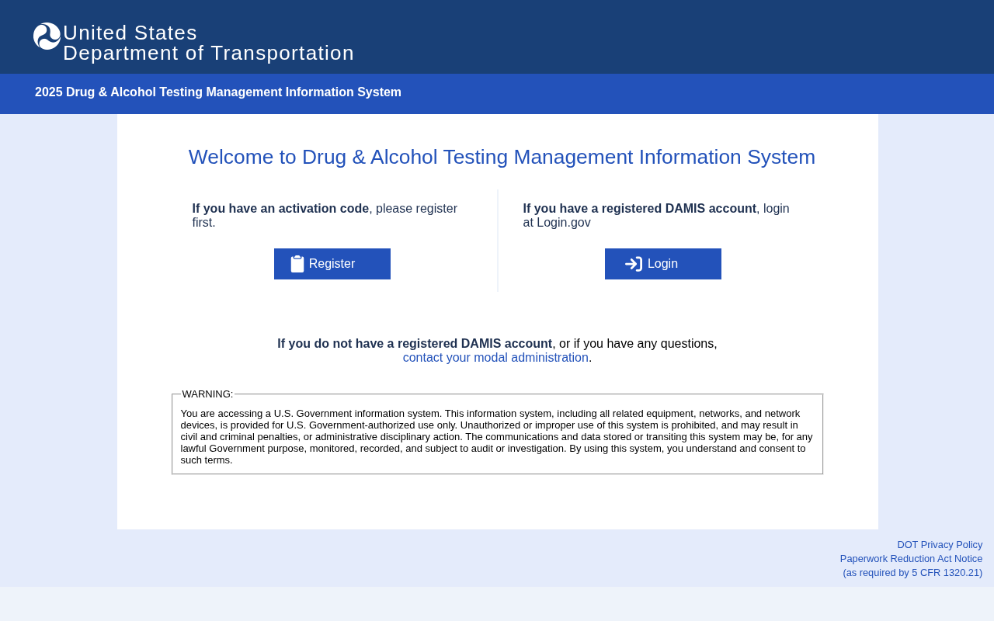
Task: Open the contact your modal administration link
Action: pos(495,358)
